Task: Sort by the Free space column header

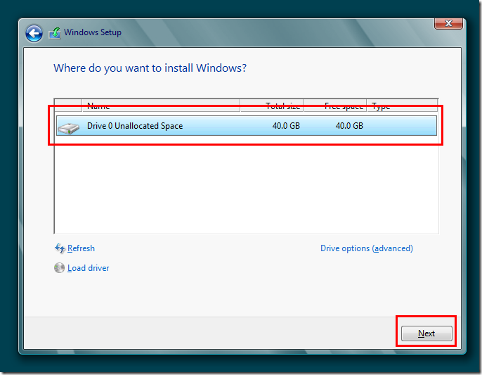Action: click(335, 106)
